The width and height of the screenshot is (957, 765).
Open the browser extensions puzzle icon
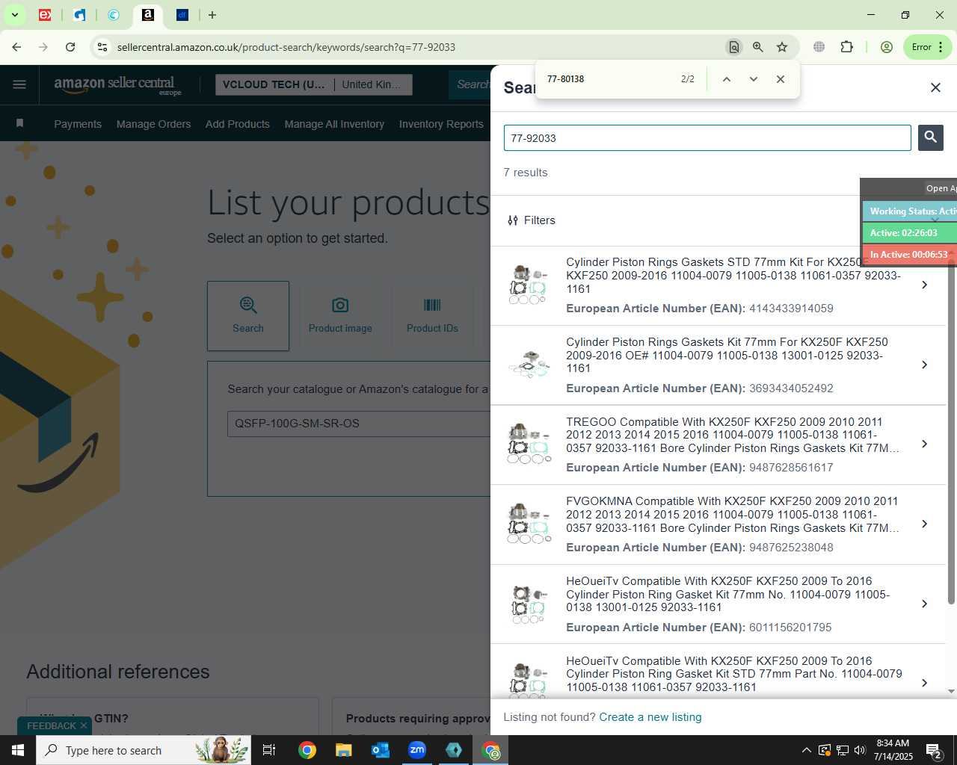[x=846, y=47]
